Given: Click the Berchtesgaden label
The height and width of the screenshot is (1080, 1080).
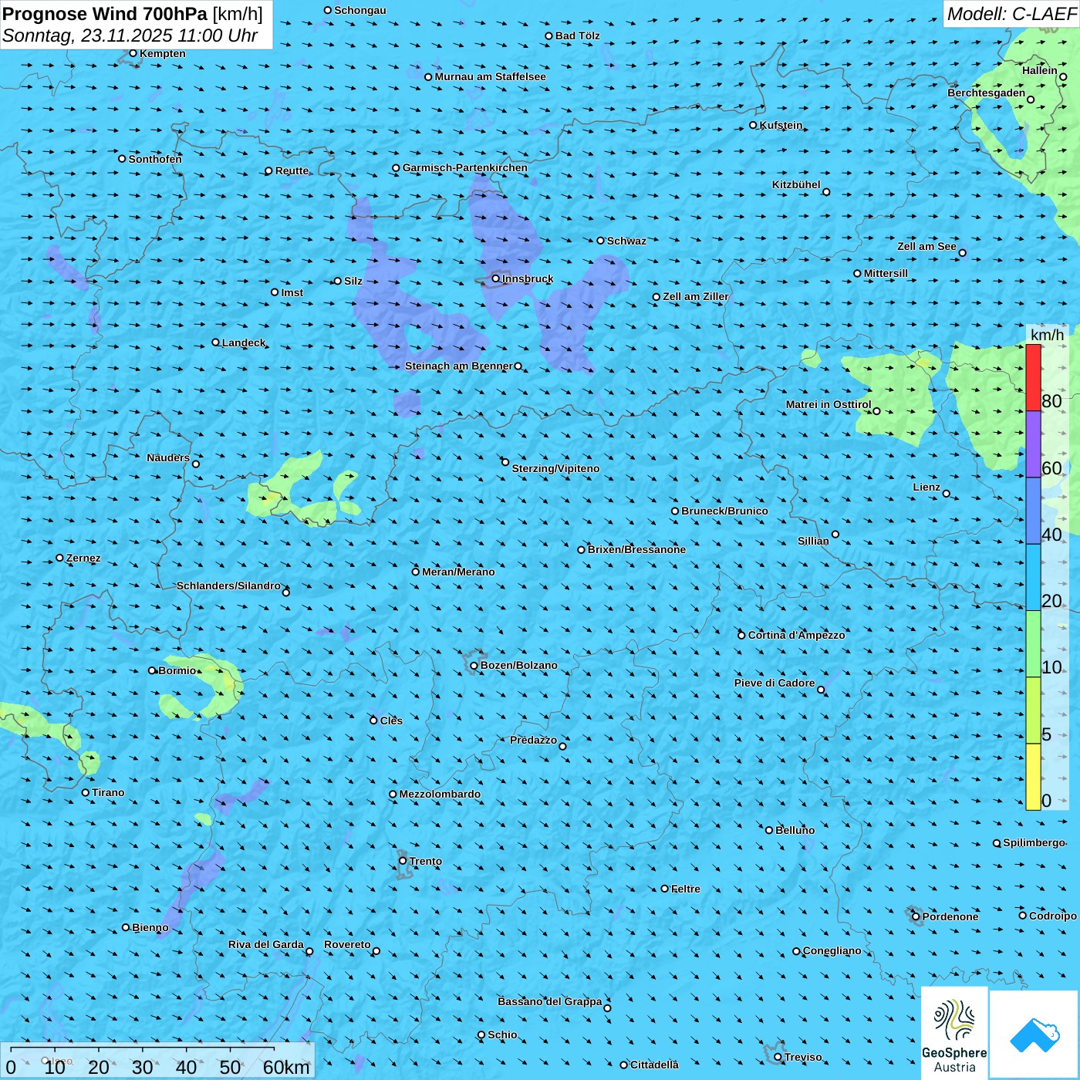Looking at the screenshot, I should [x=986, y=93].
